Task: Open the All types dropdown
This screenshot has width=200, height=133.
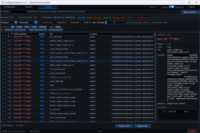Action: point(9,23)
